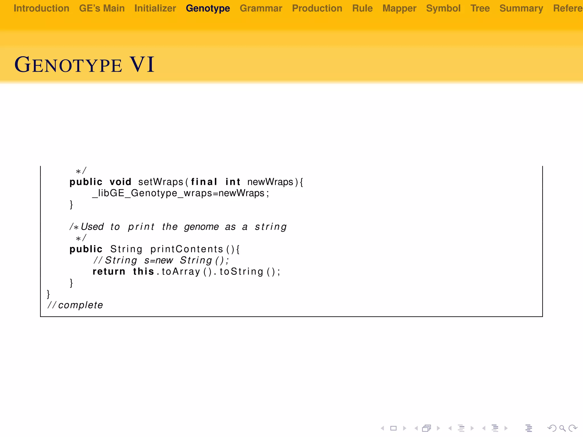Open the Tree section
Viewport: 583px width, 437px height.
tap(480, 8)
